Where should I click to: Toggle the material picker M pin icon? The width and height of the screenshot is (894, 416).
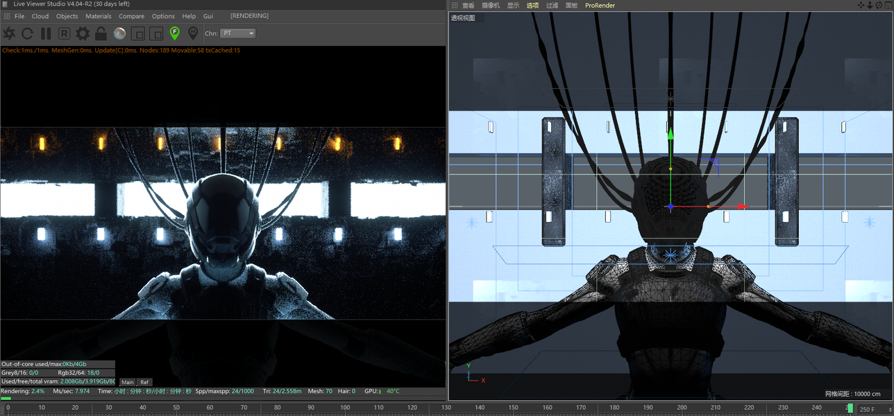[193, 33]
